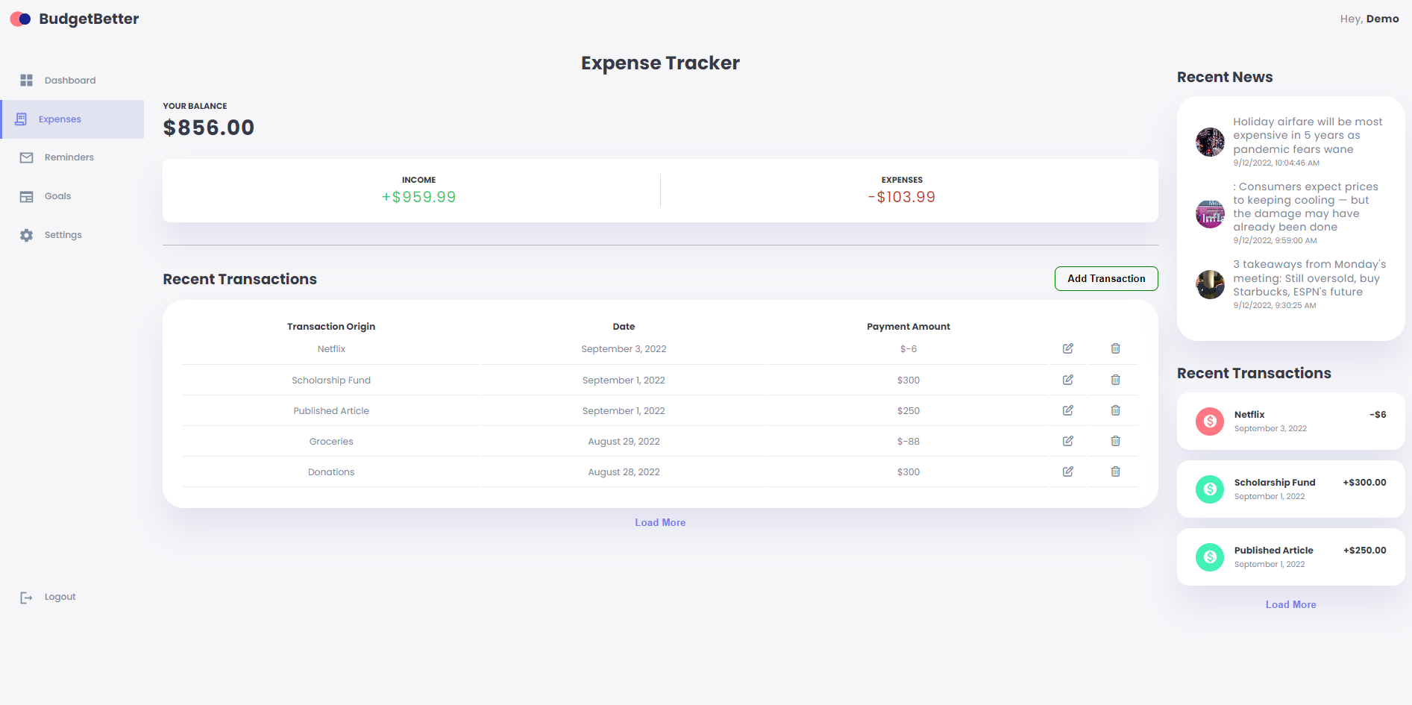
Task: Delete the Donations entry via trash icon
Action: coord(1115,471)
